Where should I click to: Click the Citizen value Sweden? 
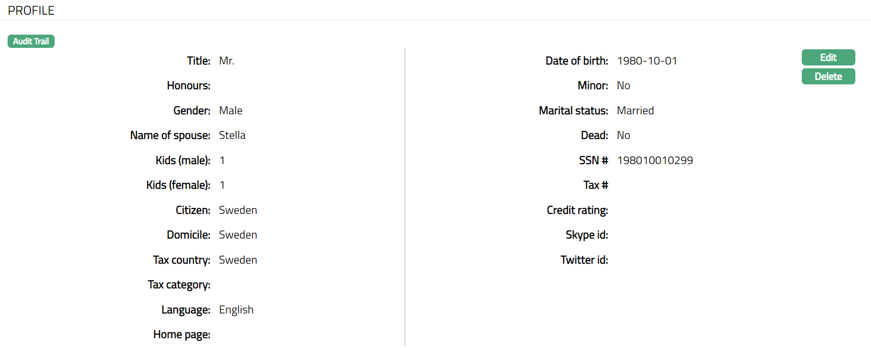[x=238, y=210]
